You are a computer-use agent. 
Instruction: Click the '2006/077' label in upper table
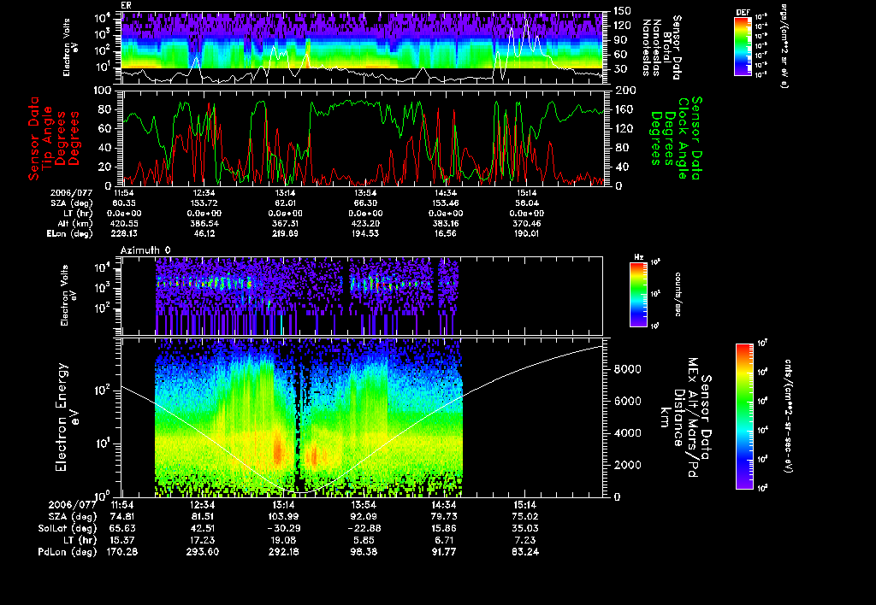coord(72,193)
